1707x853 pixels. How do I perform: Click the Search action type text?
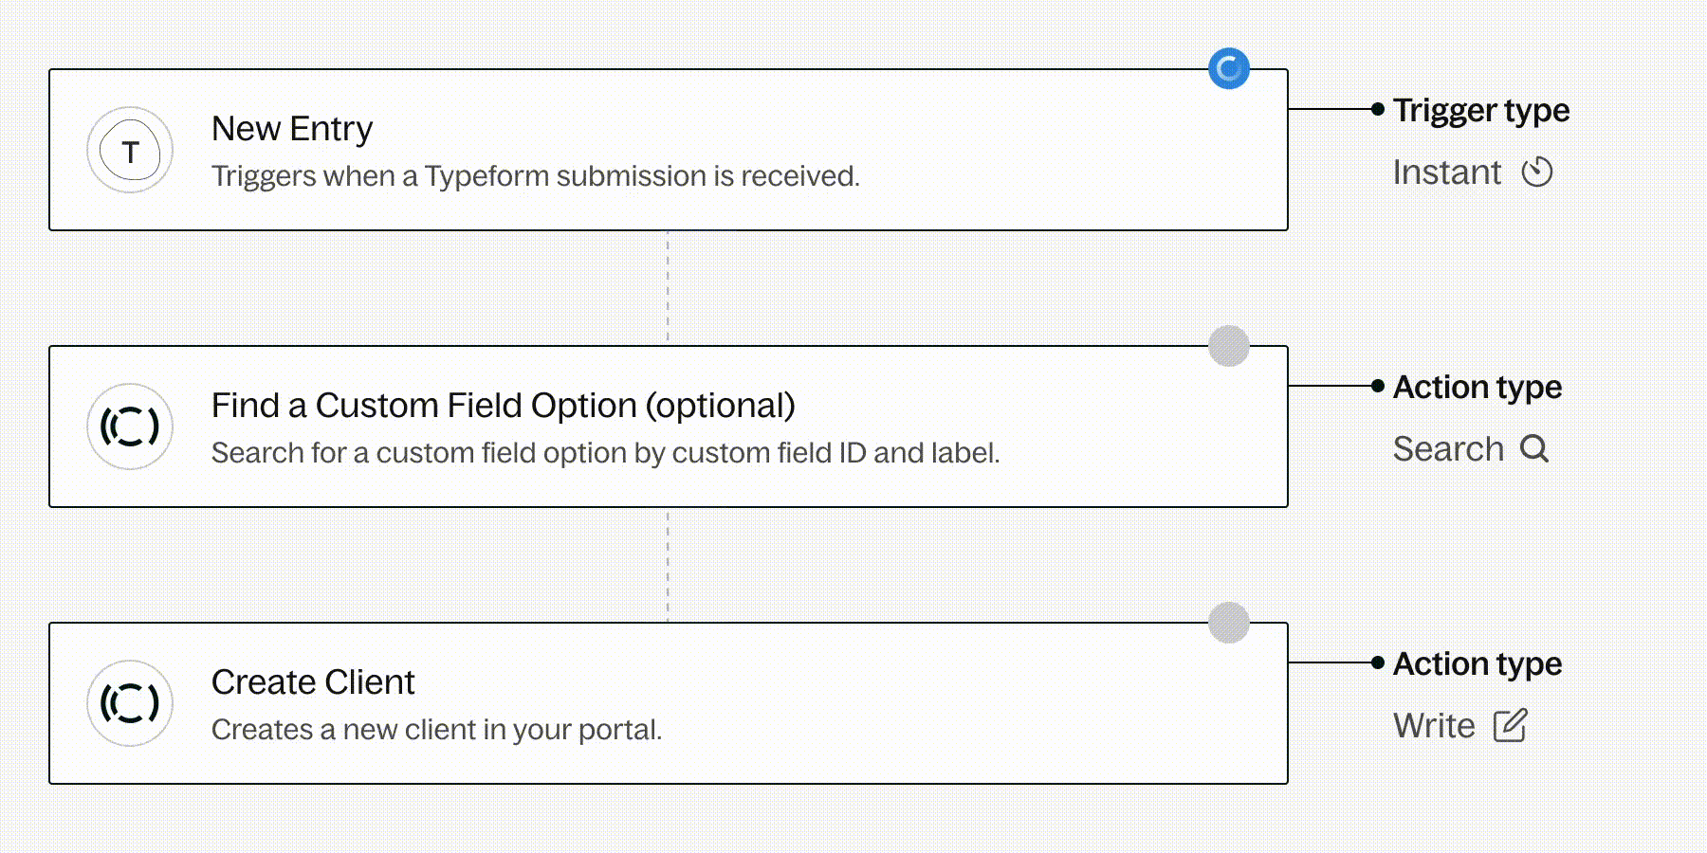(1448, 449)
